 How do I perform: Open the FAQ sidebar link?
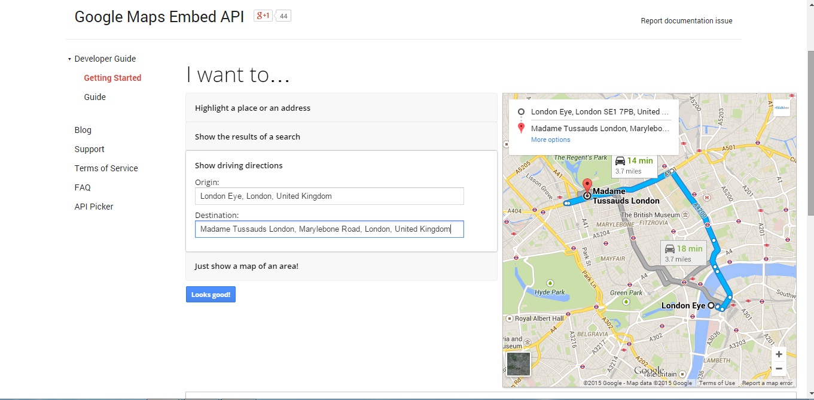[x=83, y=187]
